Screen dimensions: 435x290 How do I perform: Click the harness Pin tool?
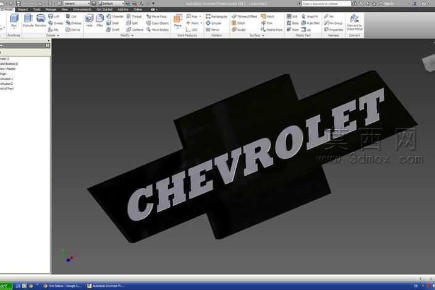(x=329, y=16)
